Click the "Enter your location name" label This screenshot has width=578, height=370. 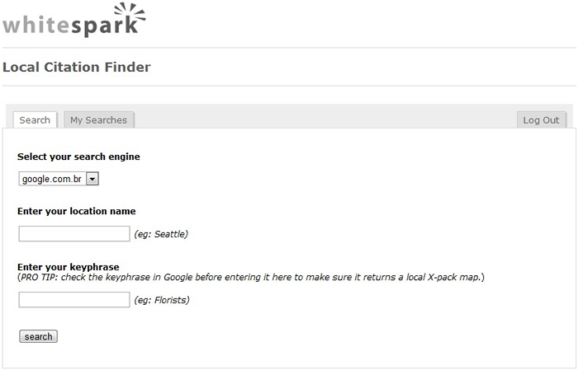coord(77,211)
